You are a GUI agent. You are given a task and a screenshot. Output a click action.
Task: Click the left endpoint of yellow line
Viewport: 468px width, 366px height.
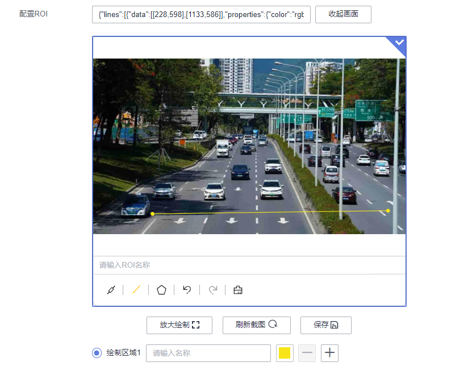pos(153,214)
